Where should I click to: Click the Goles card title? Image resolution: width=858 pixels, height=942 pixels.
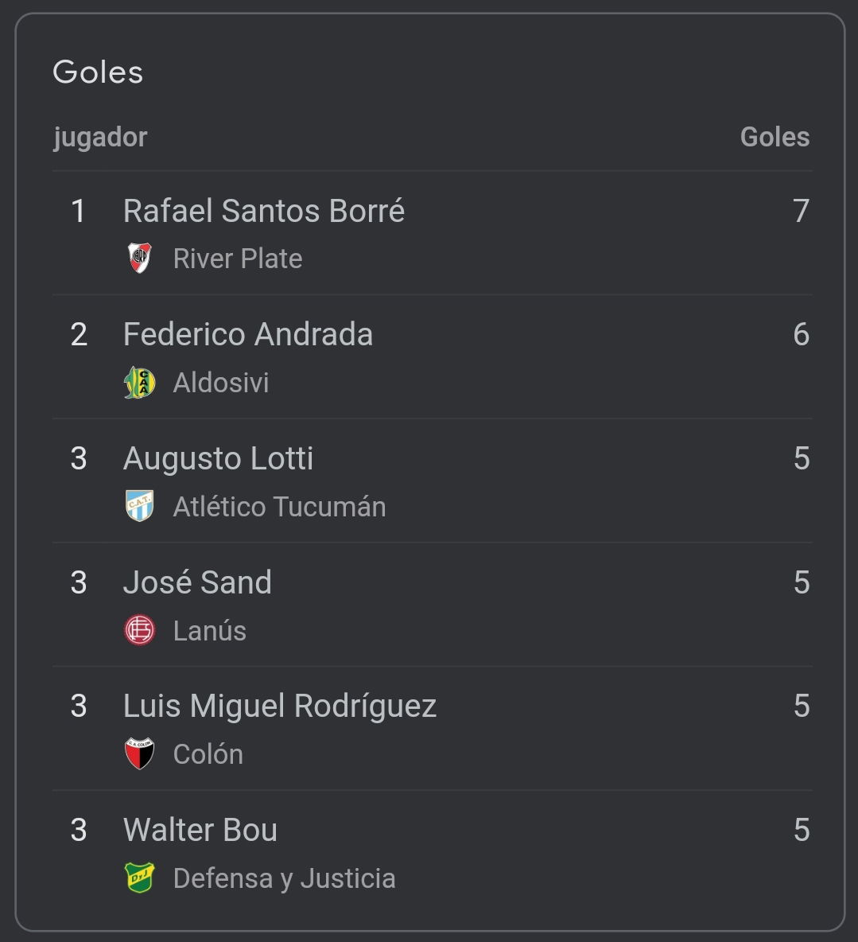coord(98,72)
